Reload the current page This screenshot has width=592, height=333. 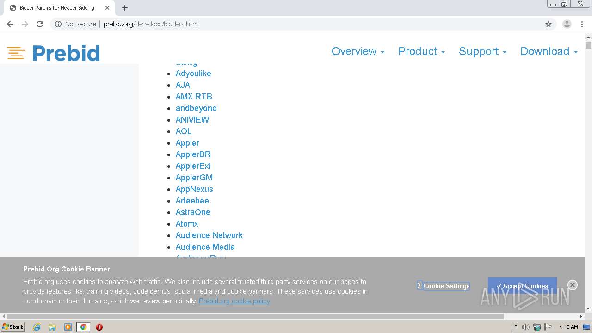coord(40,24)
